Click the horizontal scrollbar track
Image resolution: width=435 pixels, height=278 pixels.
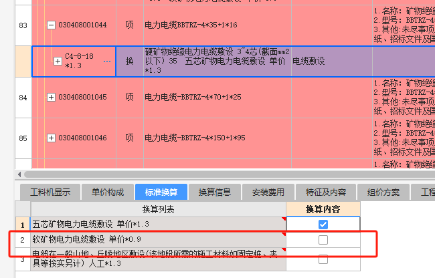pyautogui.click(x=229, y=174)
